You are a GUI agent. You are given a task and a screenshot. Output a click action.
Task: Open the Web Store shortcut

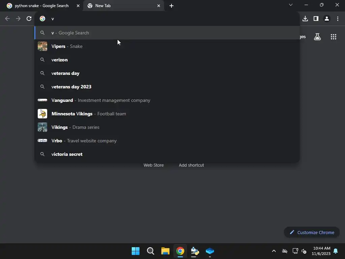coord(154,165)
